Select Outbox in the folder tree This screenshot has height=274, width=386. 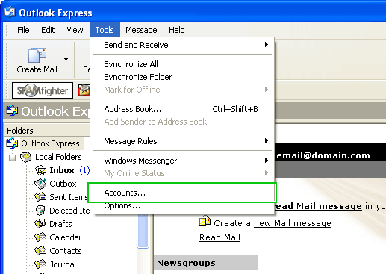(x=63, y=184)
